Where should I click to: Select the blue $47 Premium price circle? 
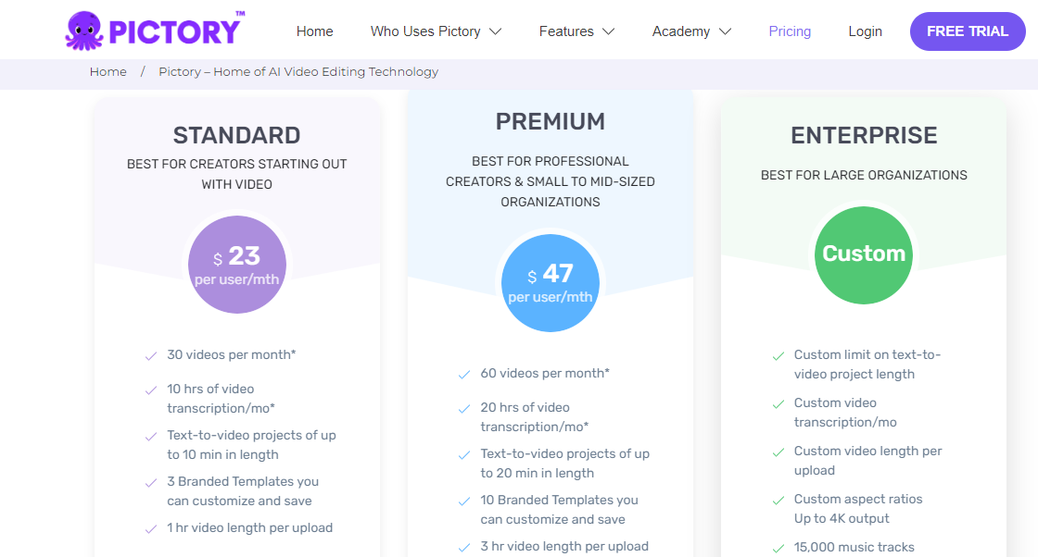click(551, 283)
